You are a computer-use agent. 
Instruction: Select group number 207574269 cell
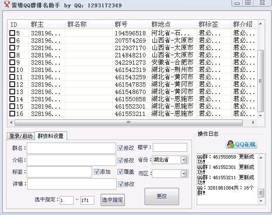(130, 41)
